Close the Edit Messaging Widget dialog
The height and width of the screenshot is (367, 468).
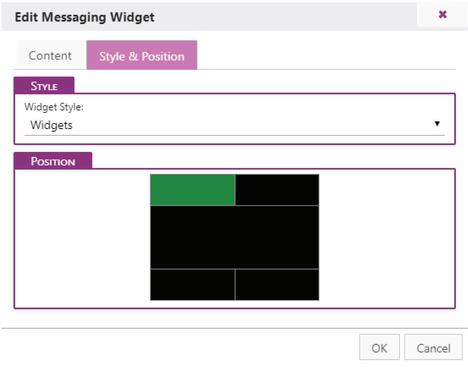click(x=442, y=15)
